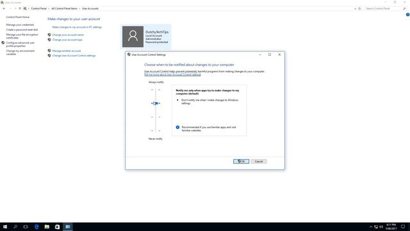The height and width of the screenshot is (231, 410).
Task: Open taskbar Search
Action: click(x=15, y=227)
